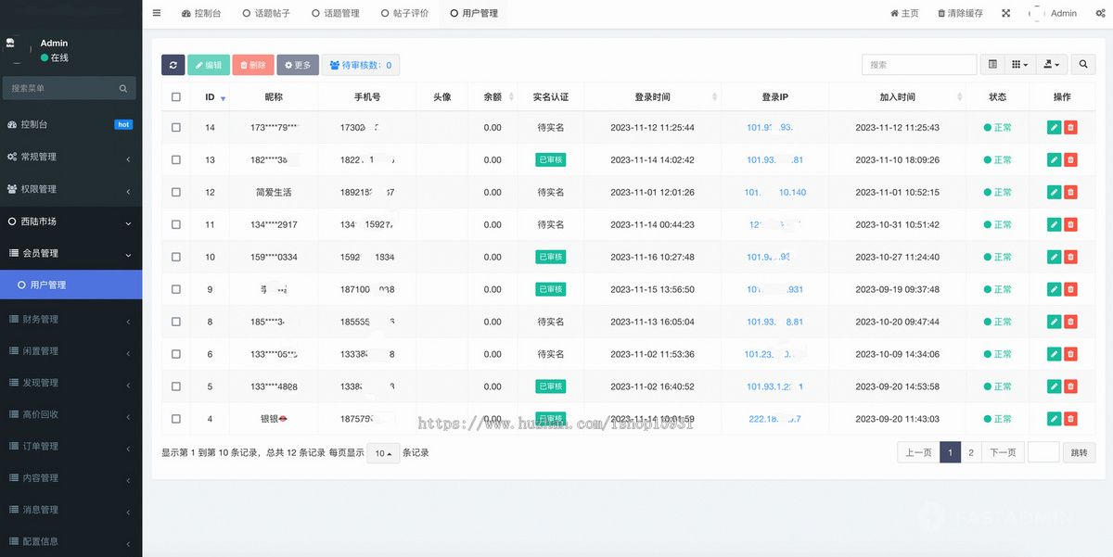Tick the checkbox for row ID 9
Viewport: 1113px width, 557px height.
pyautogui.click(x=176, y=290)
